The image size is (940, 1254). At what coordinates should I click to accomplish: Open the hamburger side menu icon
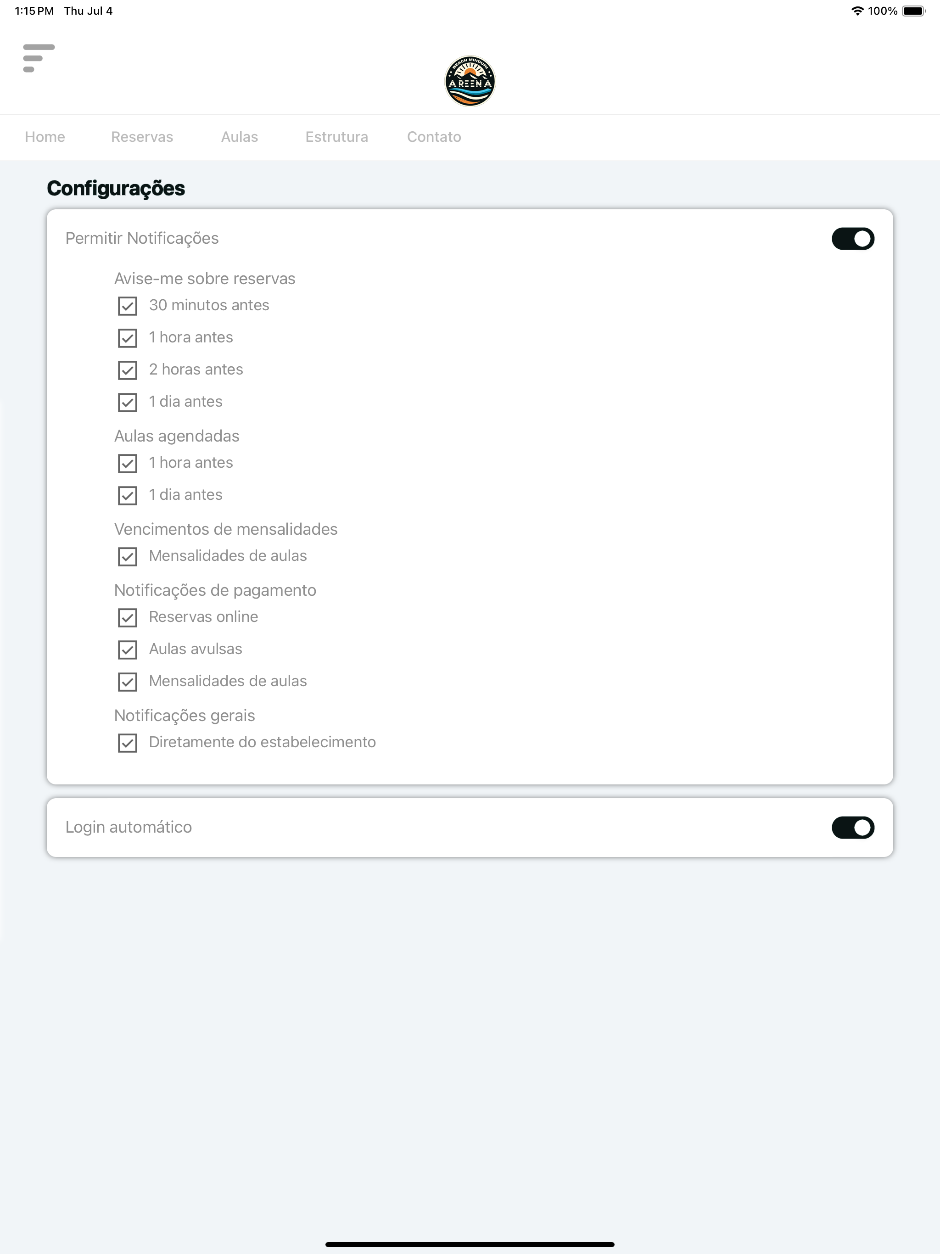(x=39, y=58)
